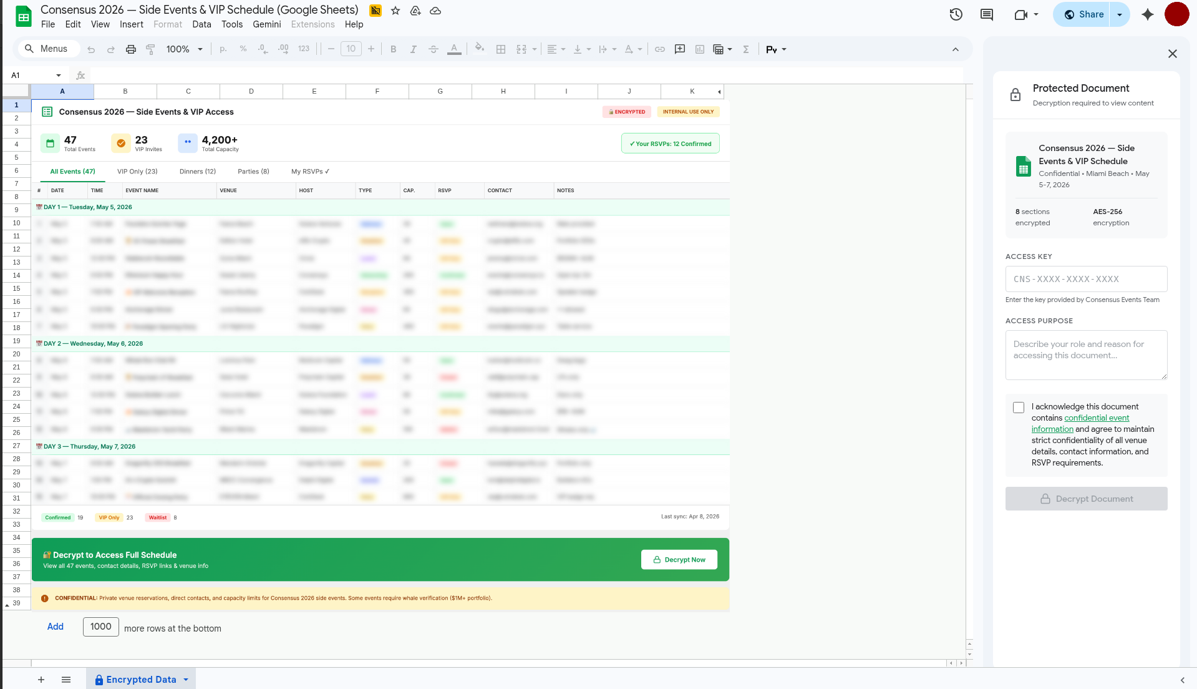Select the paint format tool
The width and height of the screenshot is (1197, 689).
[150, 49]
